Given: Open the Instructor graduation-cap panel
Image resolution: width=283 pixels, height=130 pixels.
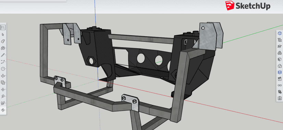Looking at the screenshot, I should [x=280, y=46].
